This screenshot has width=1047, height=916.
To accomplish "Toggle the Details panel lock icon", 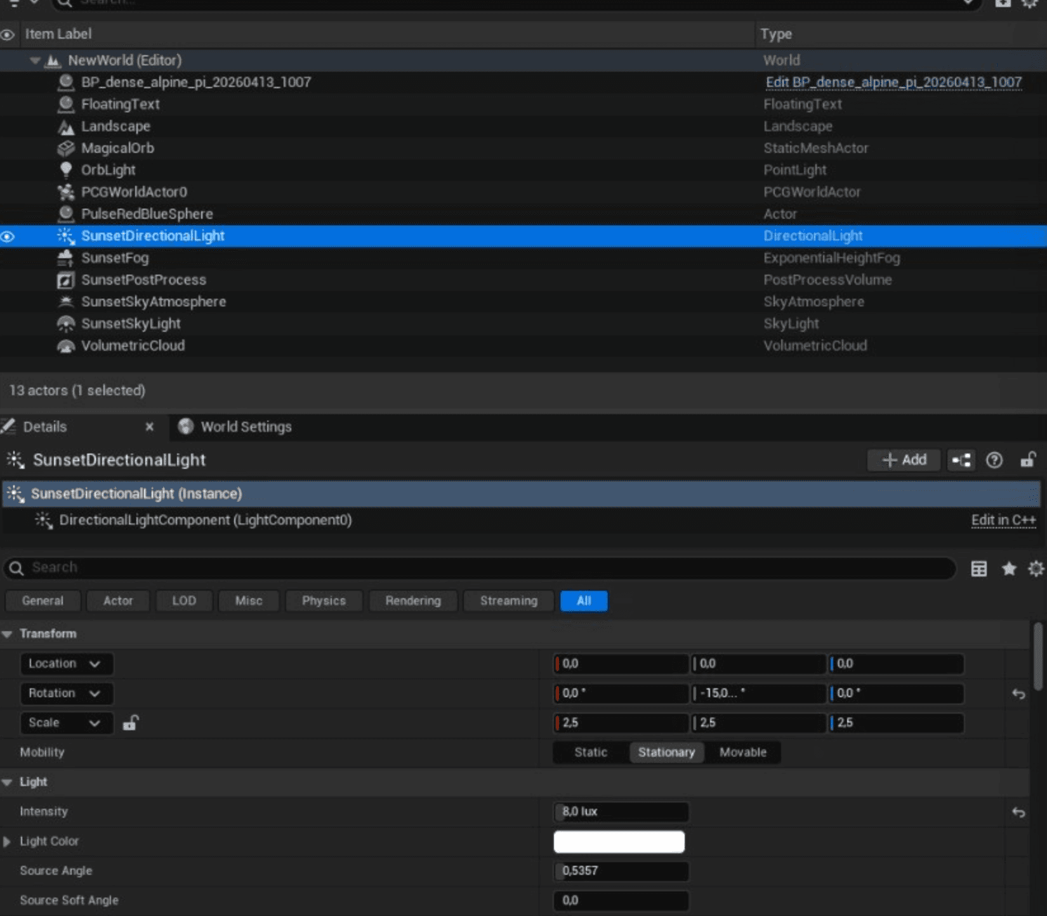I will click(1028, 460).
